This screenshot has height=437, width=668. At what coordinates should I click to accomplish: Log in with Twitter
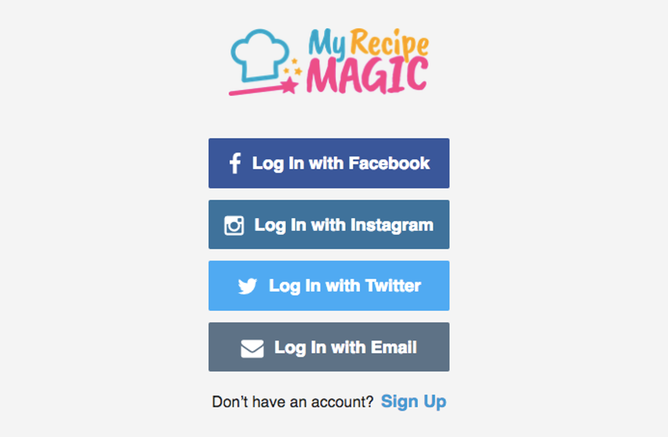point(329,286)
